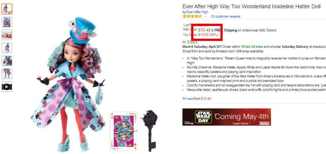Viewport: 326px width, 154px height.
Task: Click the playing card accessory image
Action: 123,131
